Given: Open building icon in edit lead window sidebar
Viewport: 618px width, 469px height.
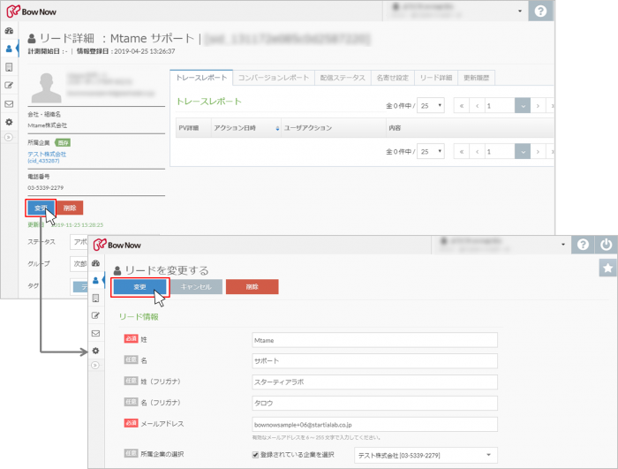Looking at the screenshot, I should (x=95, y=299).
